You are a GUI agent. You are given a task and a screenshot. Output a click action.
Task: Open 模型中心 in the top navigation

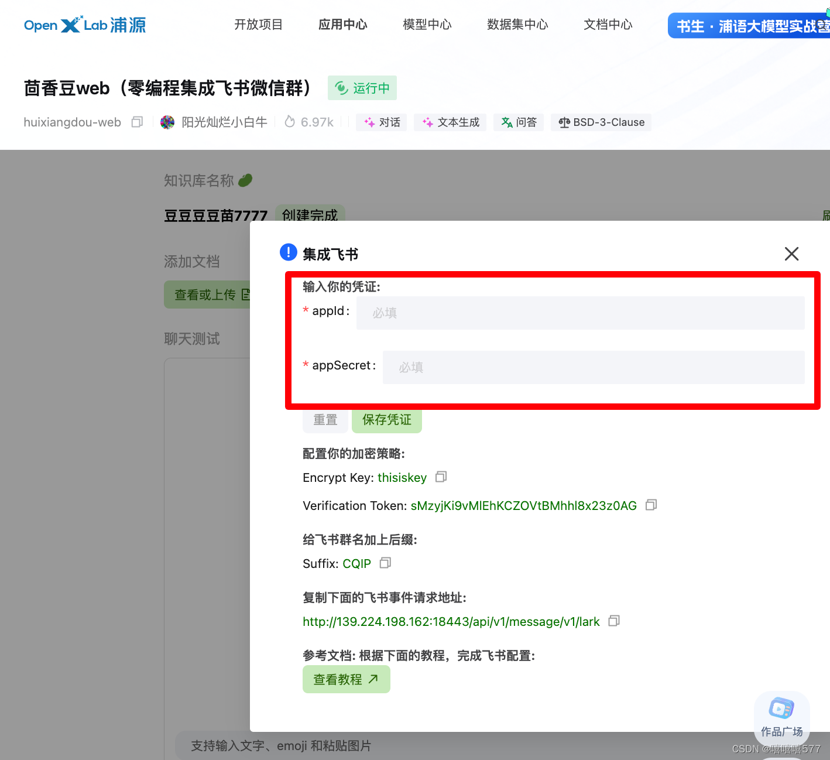click(427, 25)
